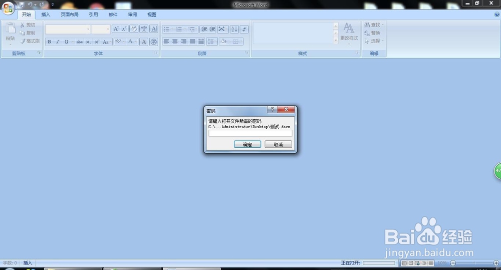Click the Shrink Font icon
The height and width of the screenshot is (270, 501).
pos(124,29)
